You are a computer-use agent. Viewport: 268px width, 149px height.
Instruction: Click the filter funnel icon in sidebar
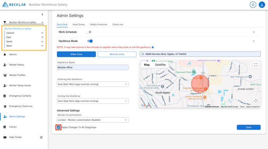point(5,22)
